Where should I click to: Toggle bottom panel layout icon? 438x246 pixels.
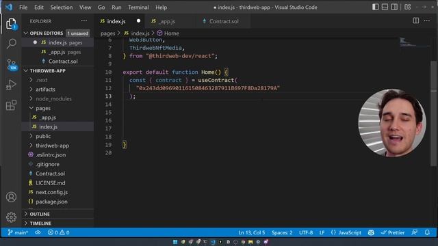(x=385, y=7)
